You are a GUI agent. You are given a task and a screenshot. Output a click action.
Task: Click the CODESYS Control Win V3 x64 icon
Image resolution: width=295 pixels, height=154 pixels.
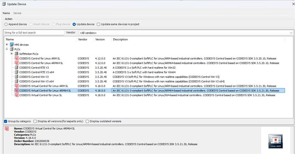coord(17,81)
